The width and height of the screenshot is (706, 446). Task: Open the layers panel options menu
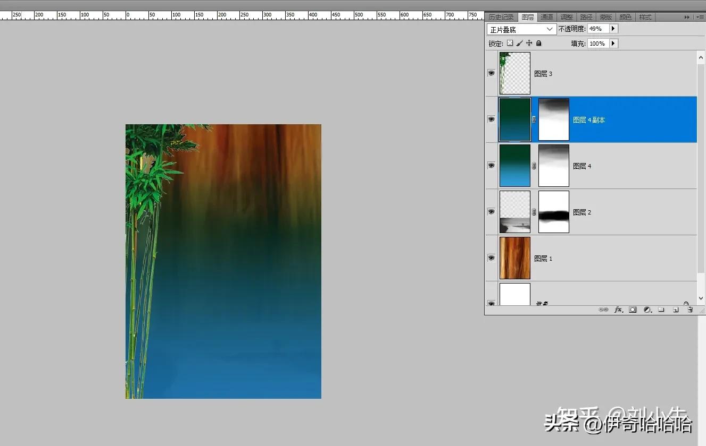(700, 18)
